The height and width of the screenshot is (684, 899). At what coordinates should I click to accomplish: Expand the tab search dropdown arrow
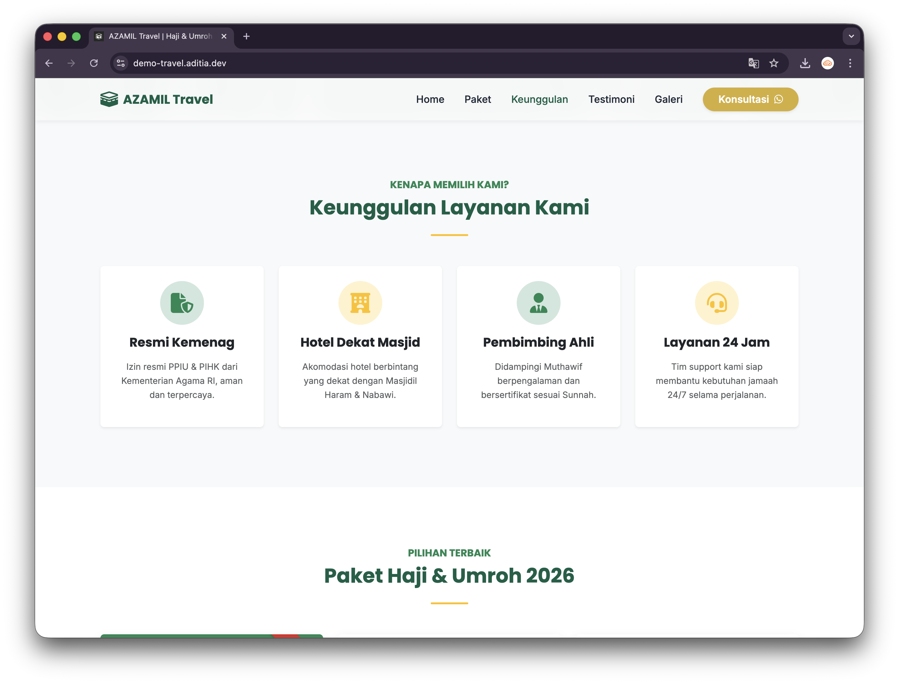851,36
